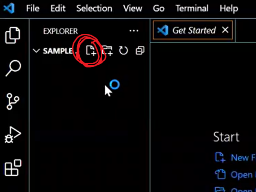Open the Run and Debug view
Image resolution: width=256 pixels, height=192 pixels.
(x=13, y=135)
